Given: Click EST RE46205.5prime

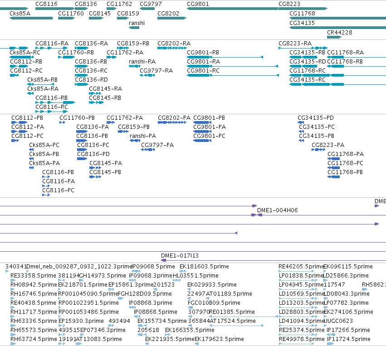Looking at the screenshot, I should pos(301,267).
